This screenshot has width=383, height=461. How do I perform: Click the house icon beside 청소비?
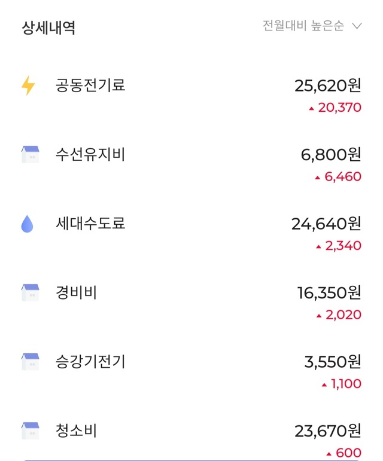pos(30,431)
